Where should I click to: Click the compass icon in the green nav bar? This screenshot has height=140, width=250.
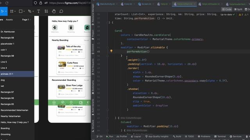coord(62,102)
